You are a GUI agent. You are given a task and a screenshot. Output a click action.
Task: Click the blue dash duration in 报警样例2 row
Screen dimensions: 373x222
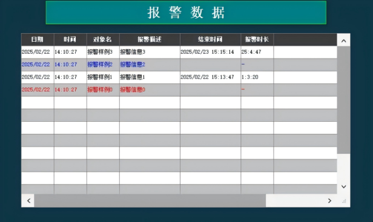pyautogui.click(x=257, y=65)
